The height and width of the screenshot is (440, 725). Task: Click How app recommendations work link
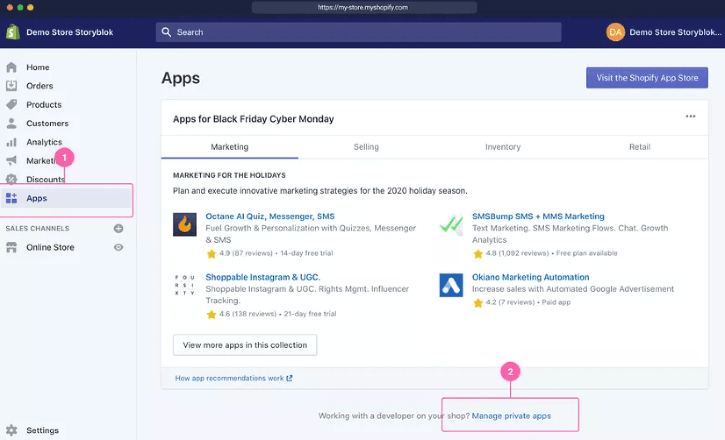(x=234, y=378)
